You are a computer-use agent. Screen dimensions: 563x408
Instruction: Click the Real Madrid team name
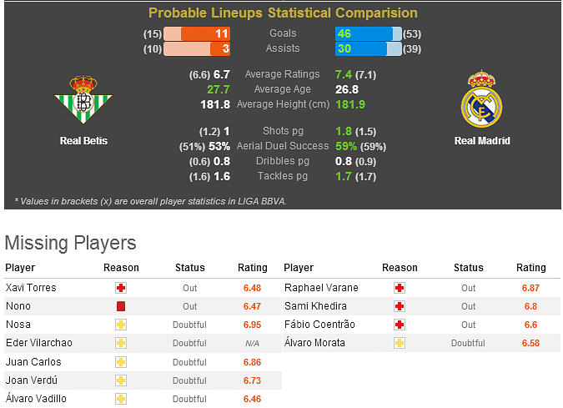[481, 141]
